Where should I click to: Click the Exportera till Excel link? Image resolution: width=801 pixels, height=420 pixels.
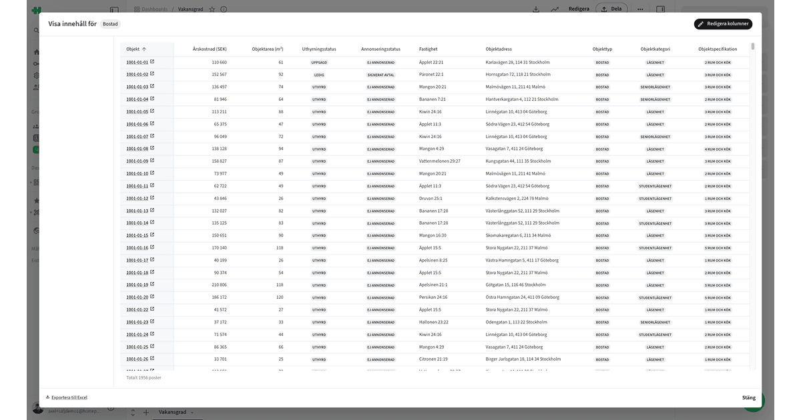pos(68,397)
